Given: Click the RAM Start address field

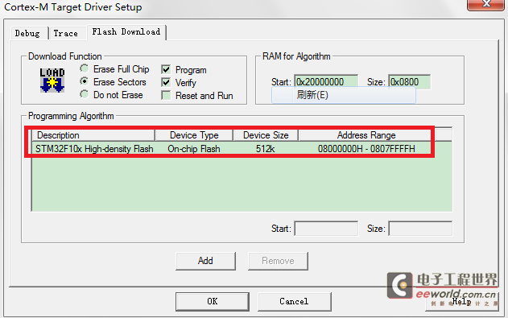Looking at the screenshot, I should coord(326,81).
